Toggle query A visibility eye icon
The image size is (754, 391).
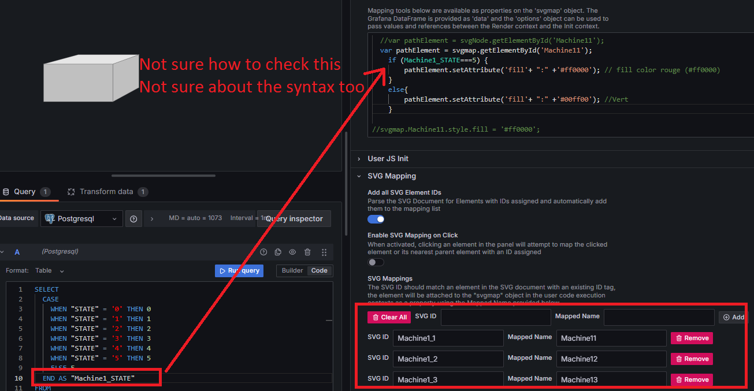point(292,252)
